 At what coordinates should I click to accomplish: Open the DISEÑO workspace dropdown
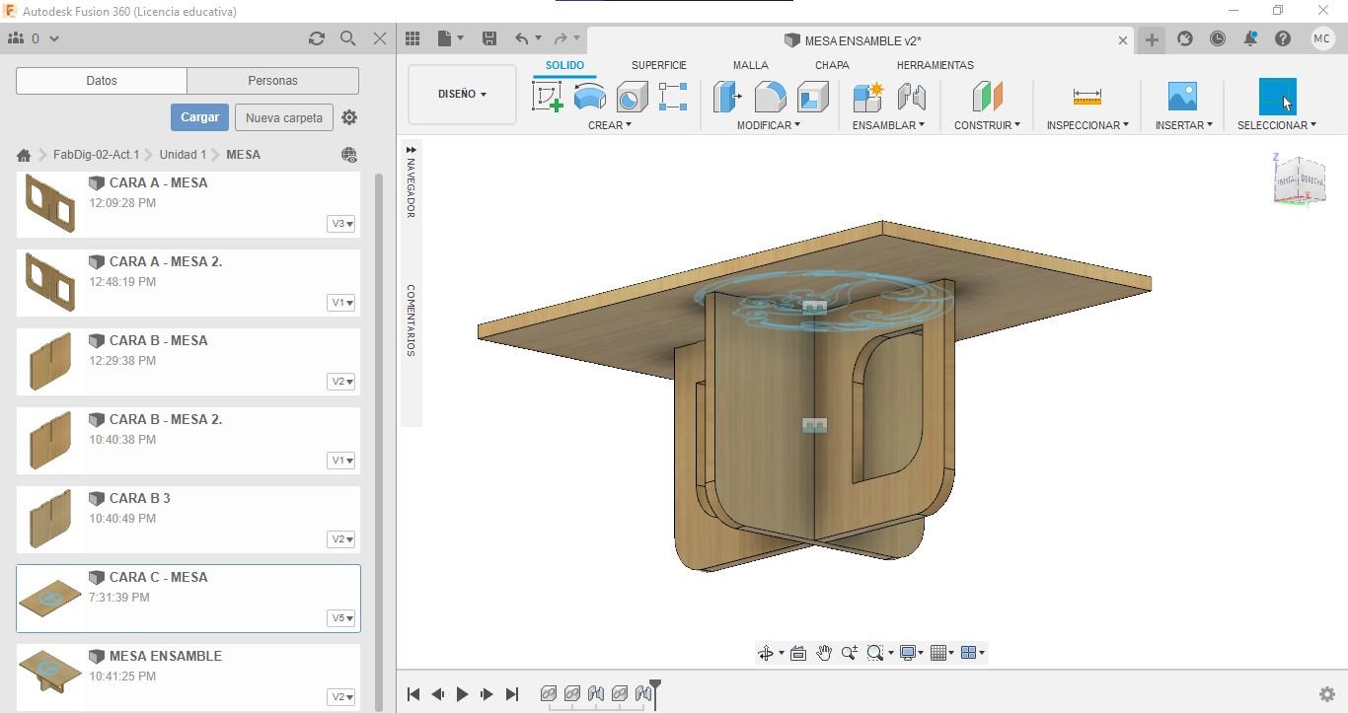(462, 95)
